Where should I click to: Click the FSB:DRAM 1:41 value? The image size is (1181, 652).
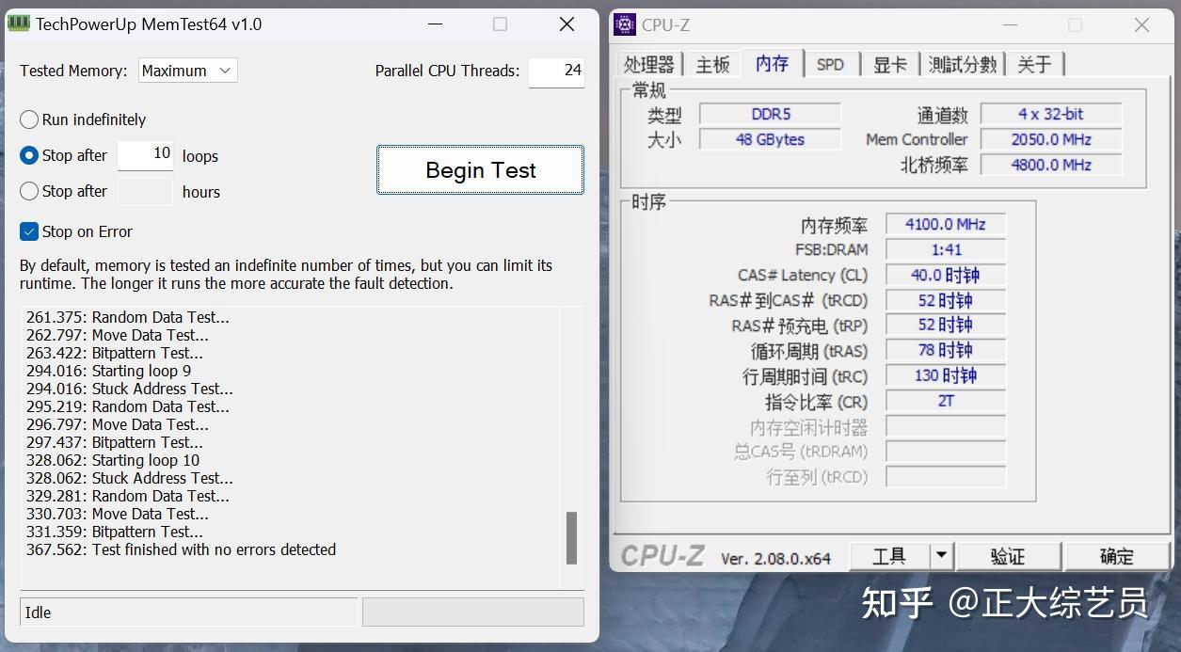click(x=946, y=249)
